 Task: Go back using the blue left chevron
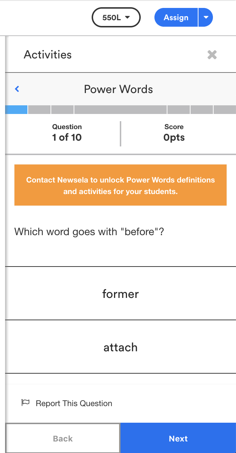[17, 89]
